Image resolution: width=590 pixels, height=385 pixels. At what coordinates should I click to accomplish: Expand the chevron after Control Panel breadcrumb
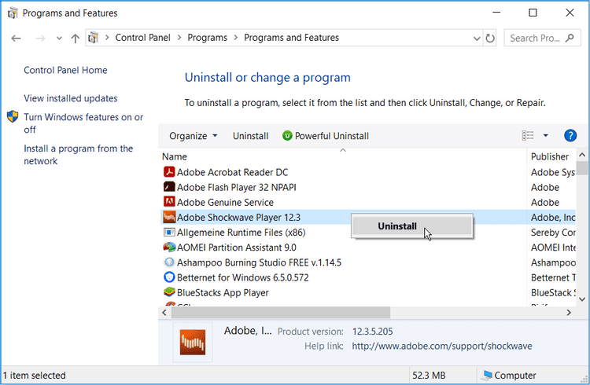(x=179, y=38)
